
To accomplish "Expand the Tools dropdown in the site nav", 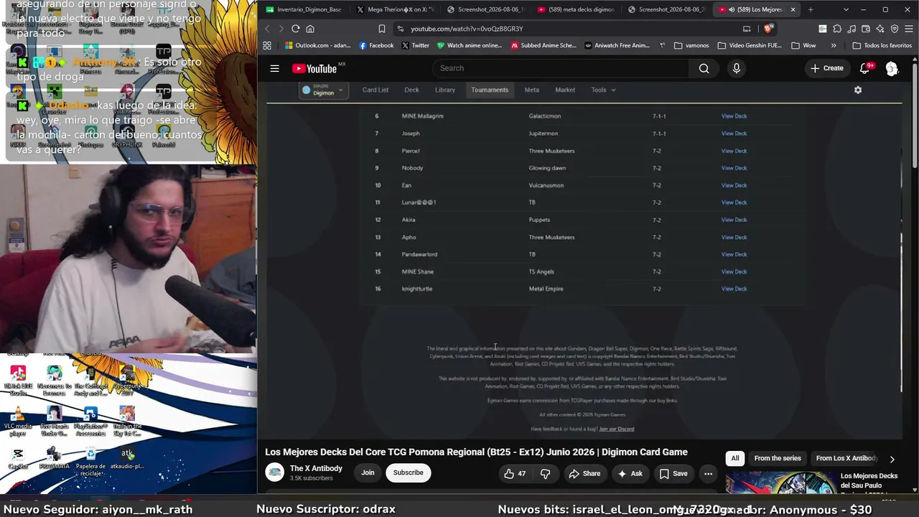I will [x=603, y=90].
